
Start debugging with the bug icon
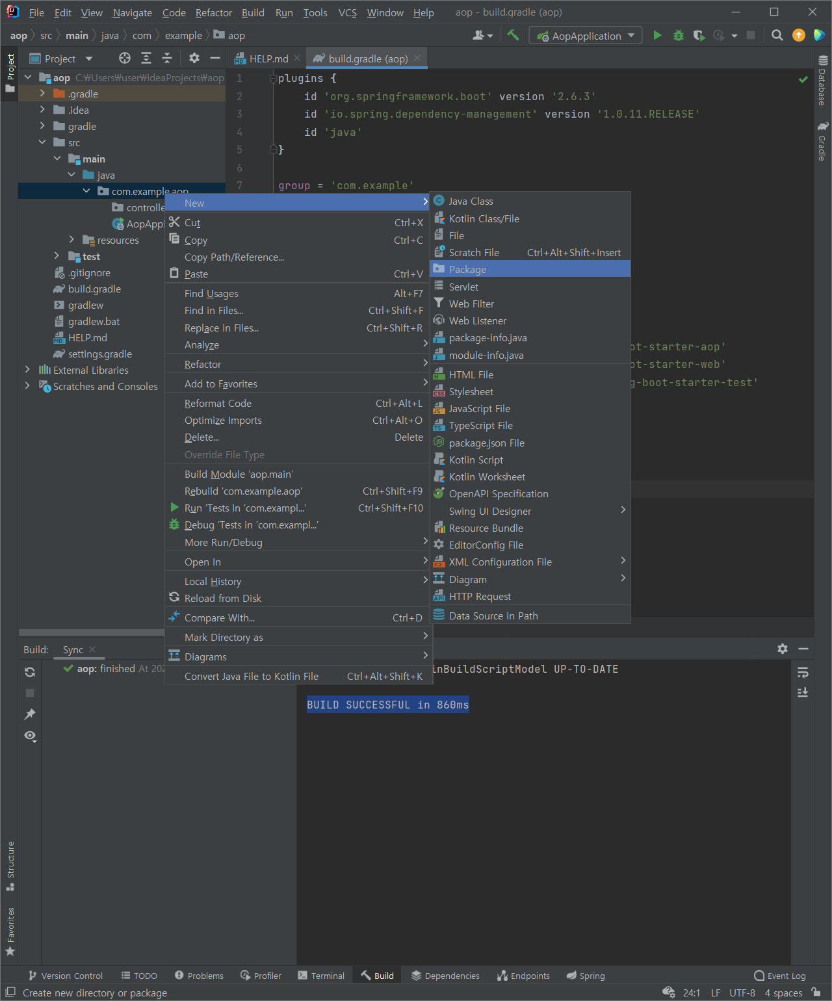[x=678, y=35]
